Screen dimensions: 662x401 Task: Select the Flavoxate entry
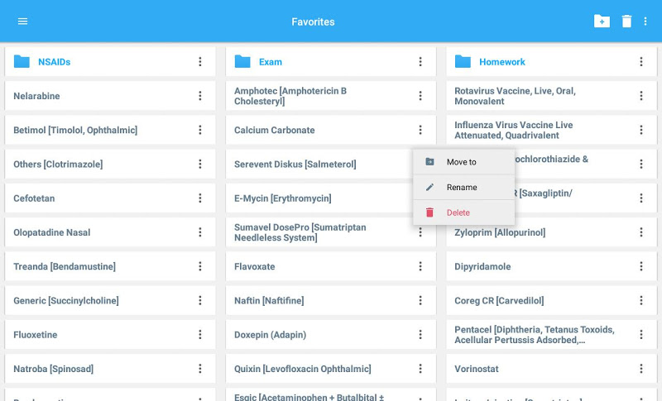(x=330, y=267)
